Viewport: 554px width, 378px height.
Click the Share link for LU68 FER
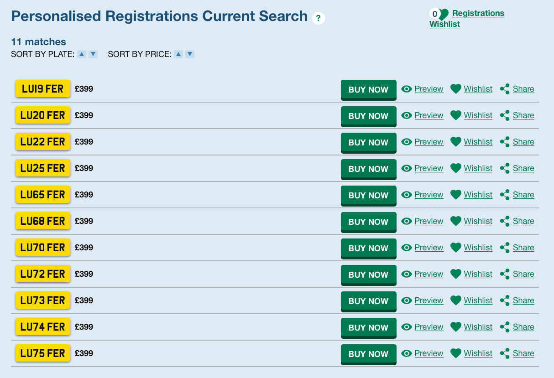[x=523, y=221]
